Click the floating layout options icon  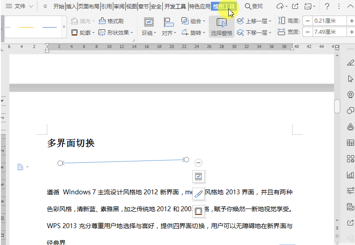198,177
